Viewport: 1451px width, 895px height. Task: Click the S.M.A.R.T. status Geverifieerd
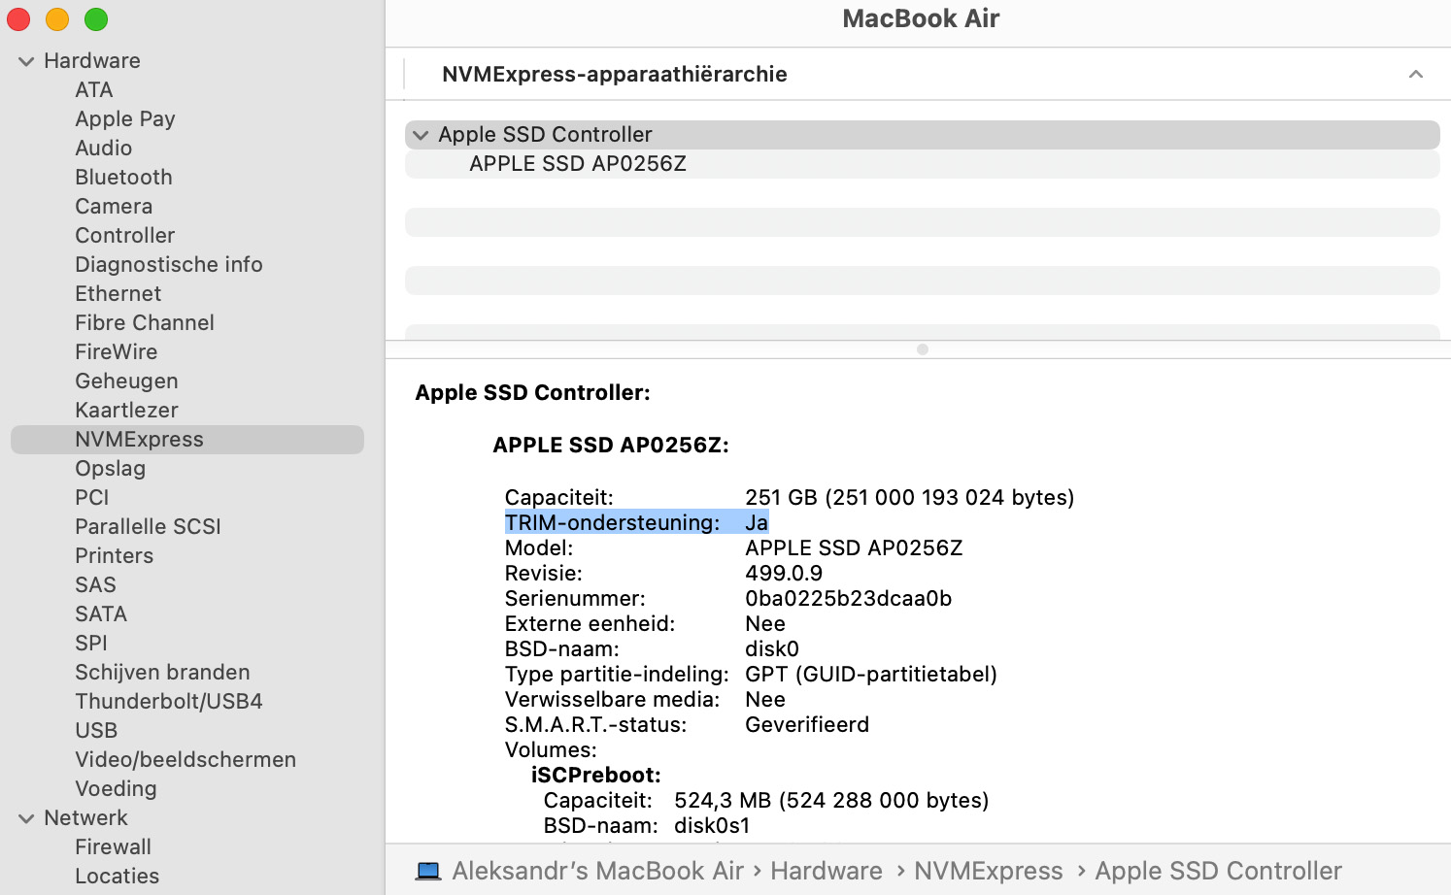807,724
